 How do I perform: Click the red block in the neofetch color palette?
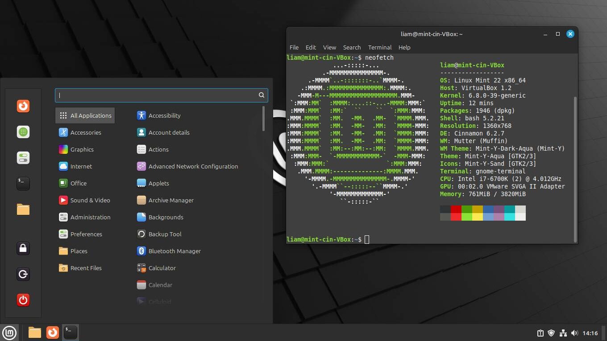point(456,210)
